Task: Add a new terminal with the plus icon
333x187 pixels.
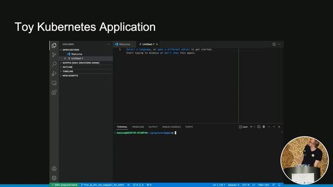Action: [x=251, y=127]
